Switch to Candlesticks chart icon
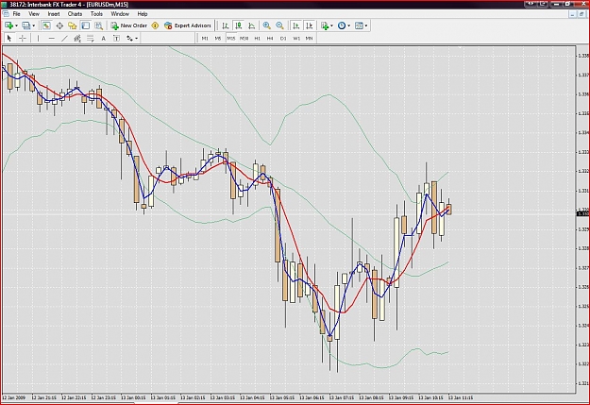 click(x=239, y=25)
